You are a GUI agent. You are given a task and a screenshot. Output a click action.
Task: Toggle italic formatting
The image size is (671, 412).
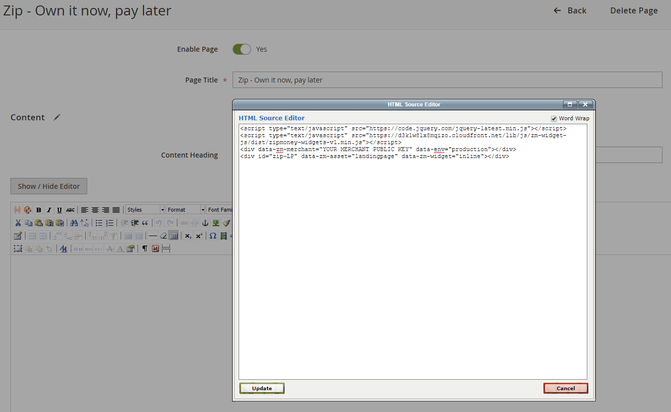[49, 210]
